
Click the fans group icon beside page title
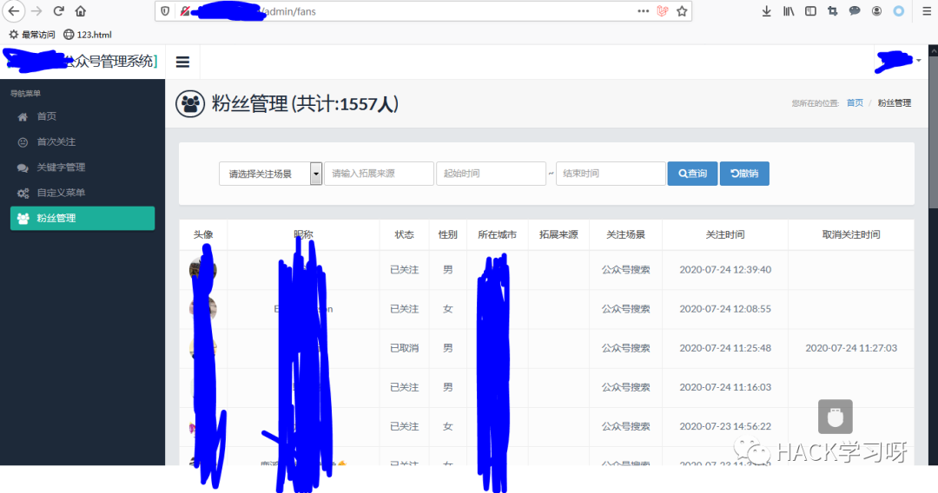[190, 104]
